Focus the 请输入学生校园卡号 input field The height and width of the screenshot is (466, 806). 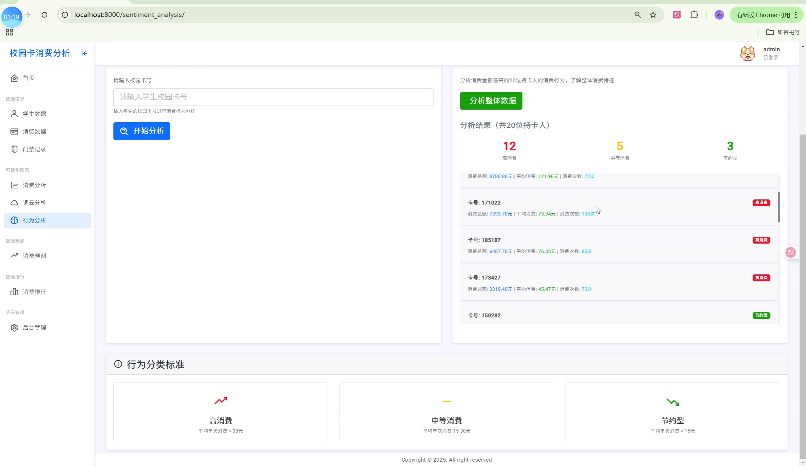pos(273,97)
